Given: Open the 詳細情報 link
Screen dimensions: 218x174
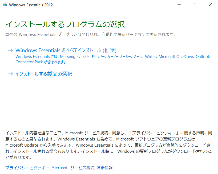Looking at the screenshot, I should [104, 168].
